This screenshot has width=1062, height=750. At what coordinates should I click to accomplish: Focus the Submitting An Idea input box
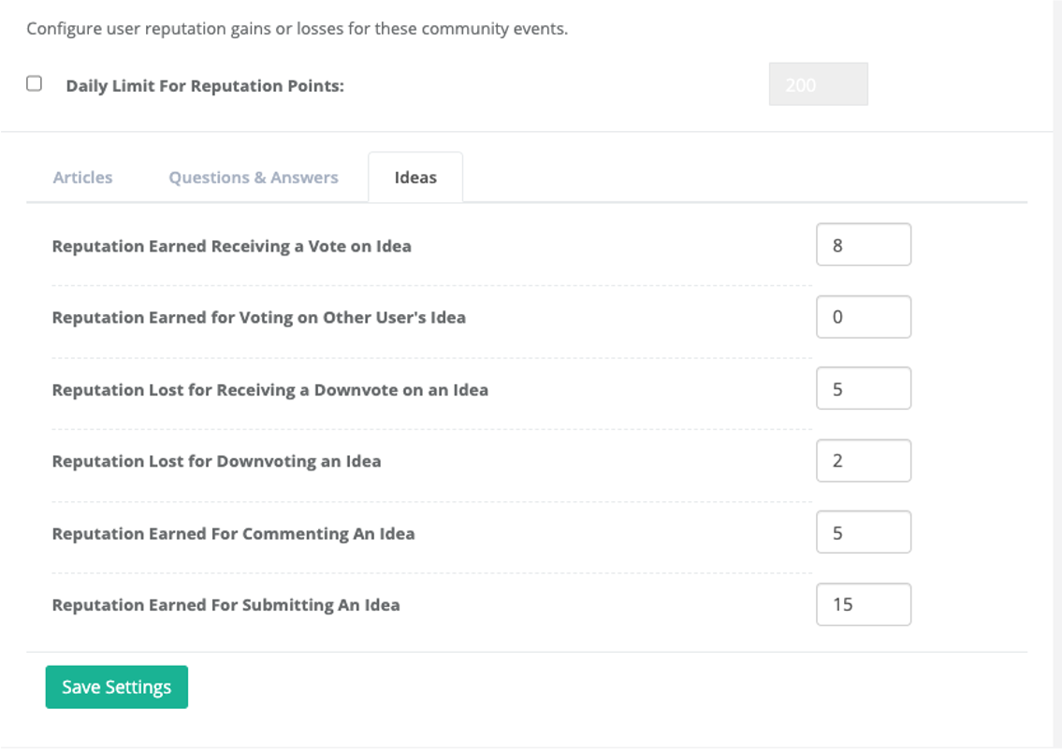[x=863, y=605]
